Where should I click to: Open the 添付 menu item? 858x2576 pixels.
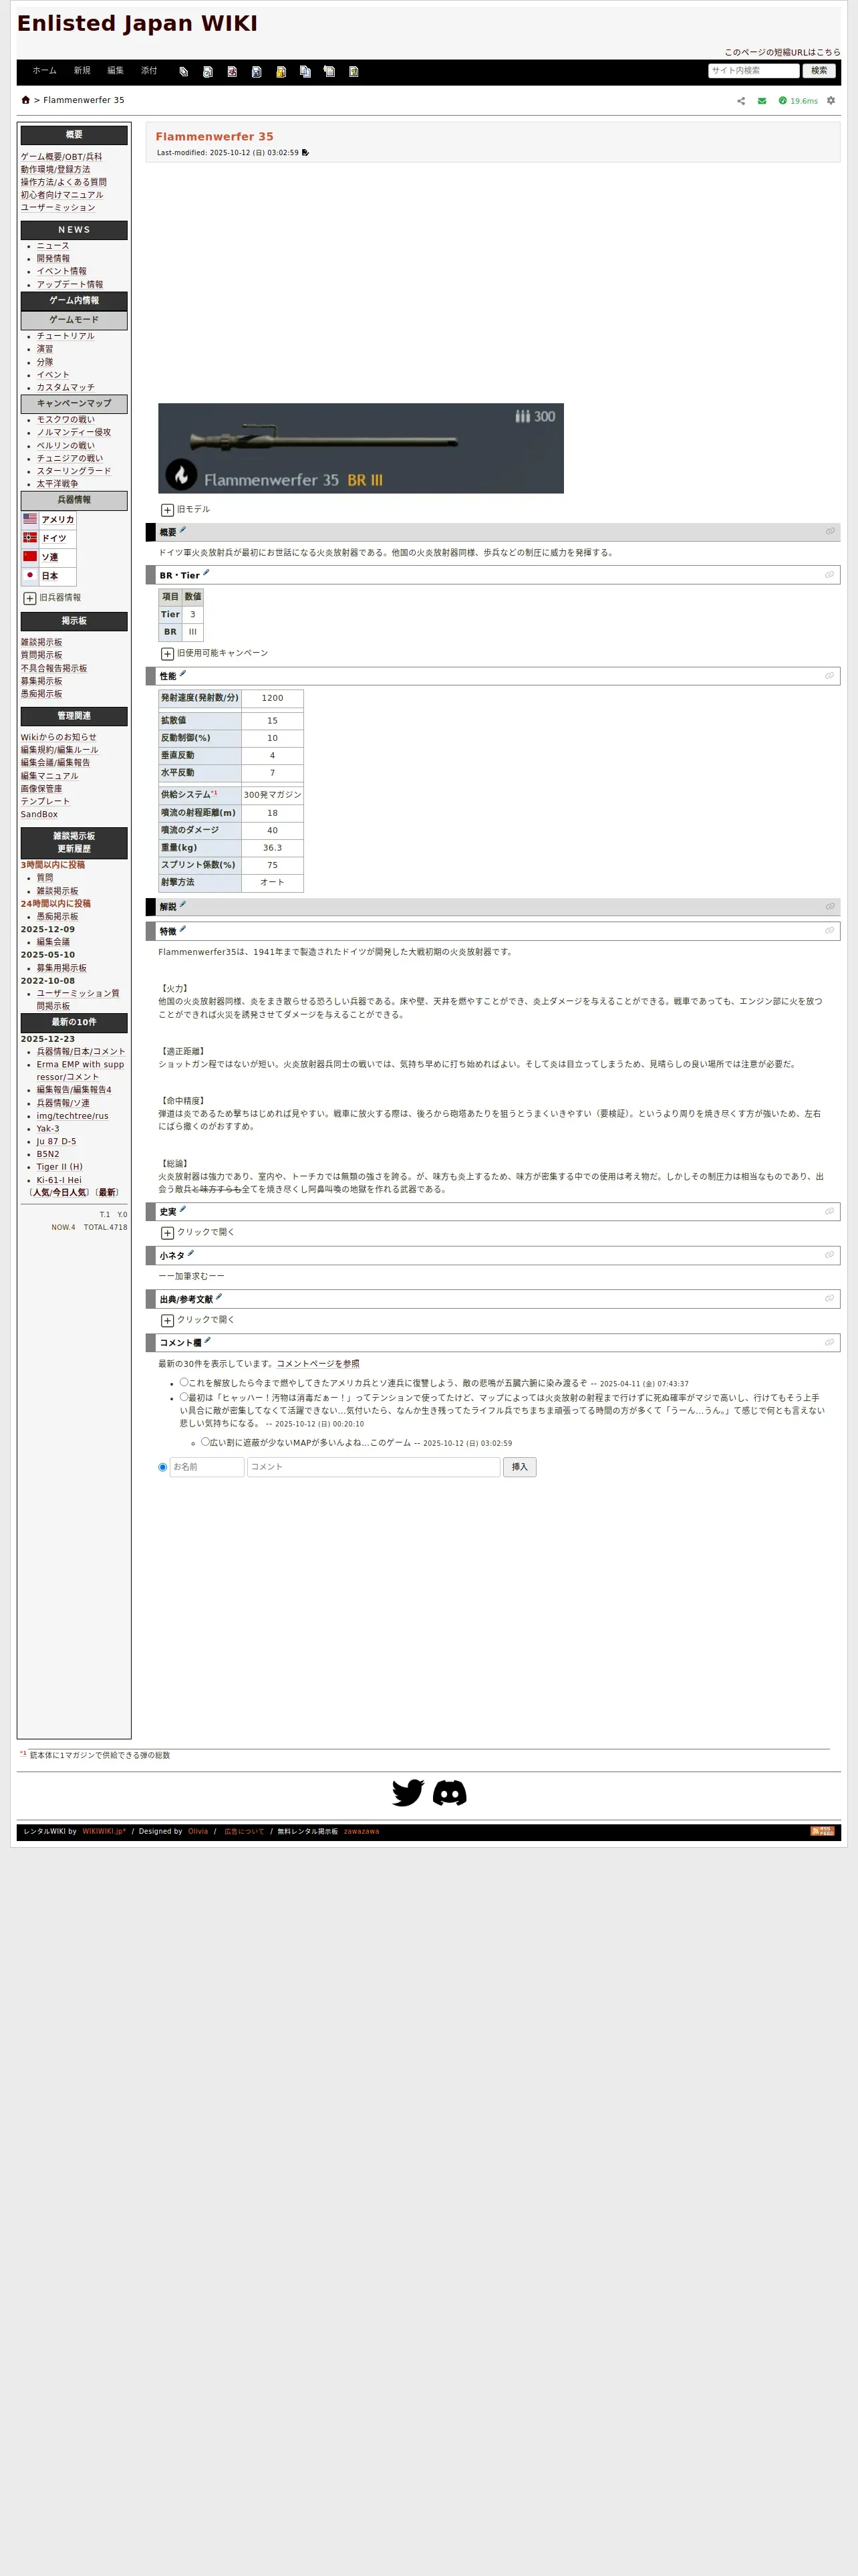point(149,71)
